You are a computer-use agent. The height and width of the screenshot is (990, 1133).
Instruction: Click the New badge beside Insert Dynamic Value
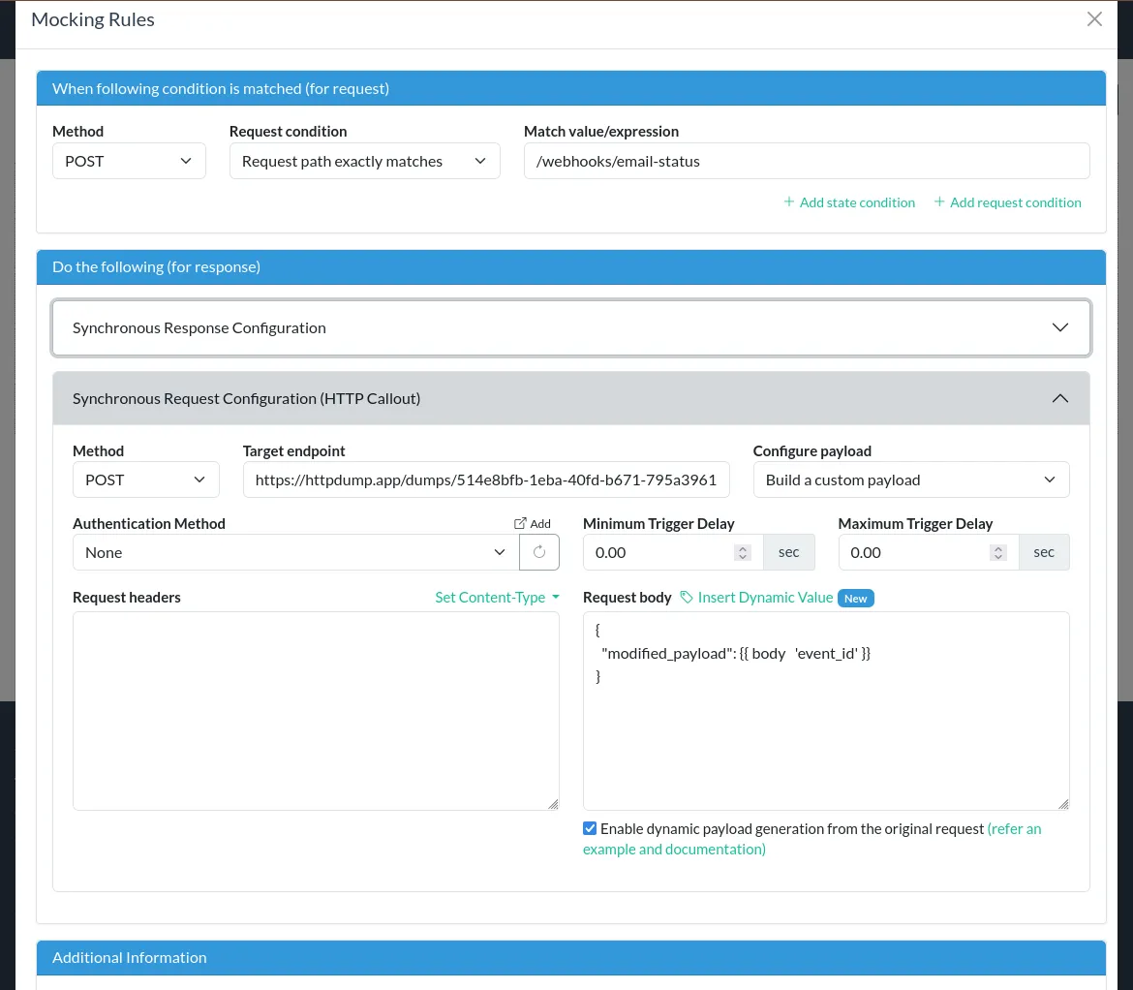tap(855, 599)
